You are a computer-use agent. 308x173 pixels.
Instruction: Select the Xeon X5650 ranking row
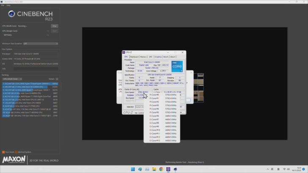30,103
